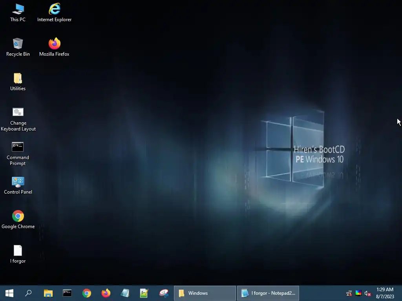Launch Command Prompt from taskbar pin
The width and height of the screenshot is (402, 301).
coord(67,293)
